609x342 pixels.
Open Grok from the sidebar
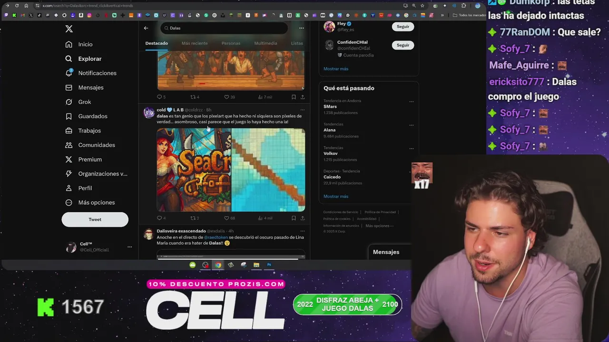(x=79, y=102)
